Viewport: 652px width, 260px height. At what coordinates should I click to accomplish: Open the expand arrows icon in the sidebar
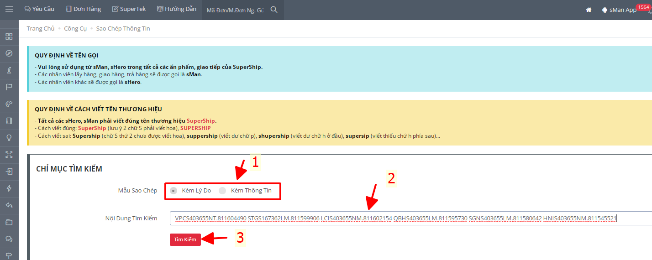[9, 155]
